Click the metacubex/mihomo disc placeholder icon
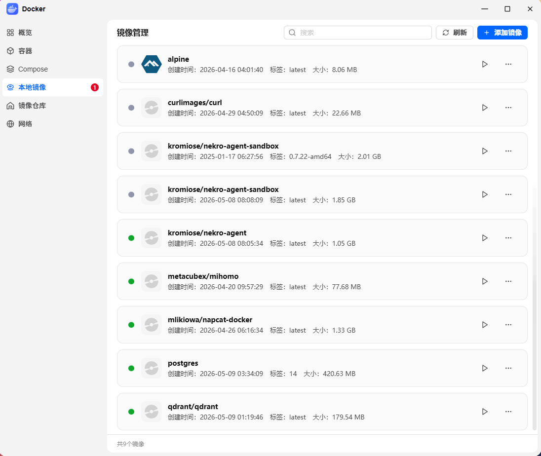The image size is (541, 456). click(152, 281)
